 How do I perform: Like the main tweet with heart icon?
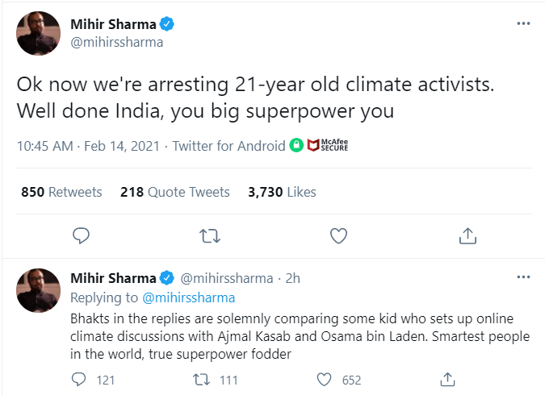click(x=339, y=235)
